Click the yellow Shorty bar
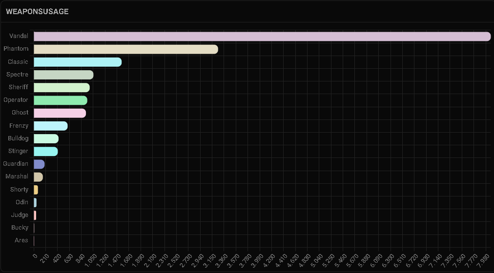This screenshot has height=273, width=494. pos(36,190)
